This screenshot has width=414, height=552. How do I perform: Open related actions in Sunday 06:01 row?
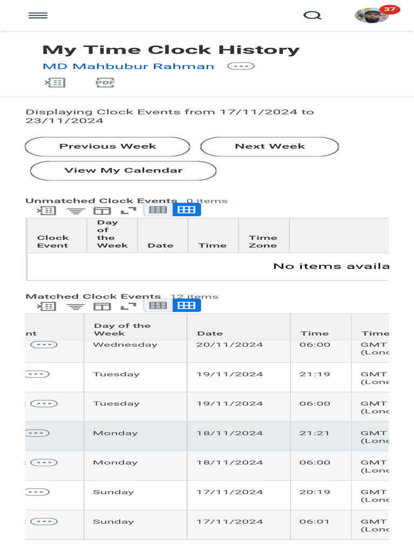[44, 521]
